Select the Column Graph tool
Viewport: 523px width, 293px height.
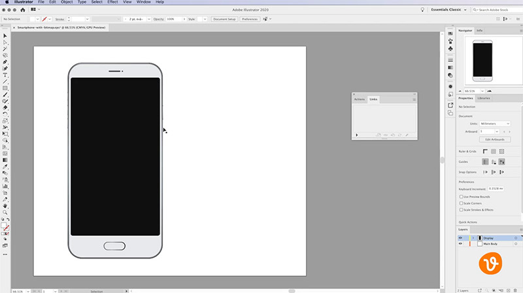(x=5, y=187)
